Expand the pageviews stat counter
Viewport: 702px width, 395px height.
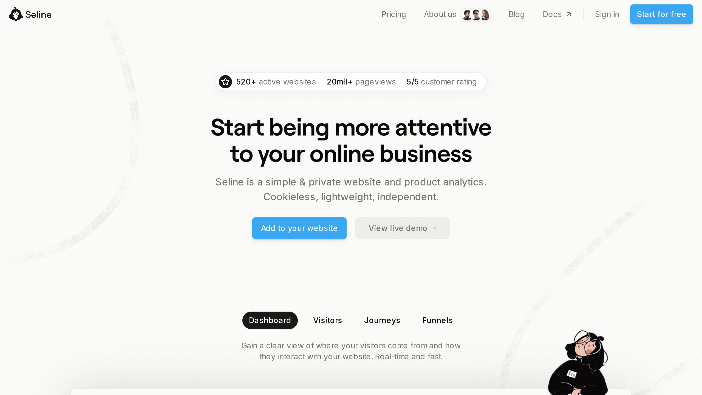point(361,81)
